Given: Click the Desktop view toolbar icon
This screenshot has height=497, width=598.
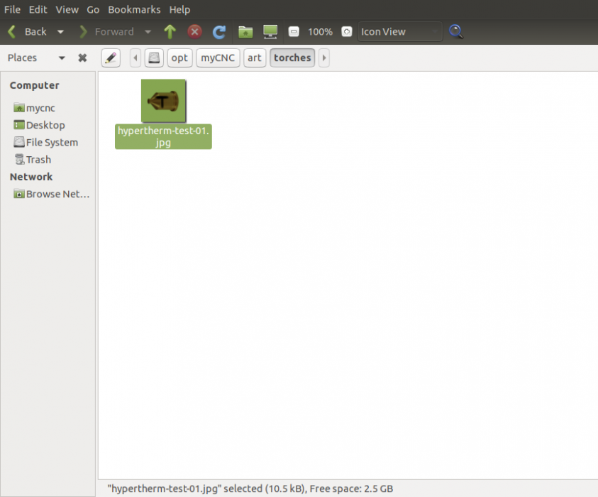Looking at the screenshot, I should tap(270, 31).
